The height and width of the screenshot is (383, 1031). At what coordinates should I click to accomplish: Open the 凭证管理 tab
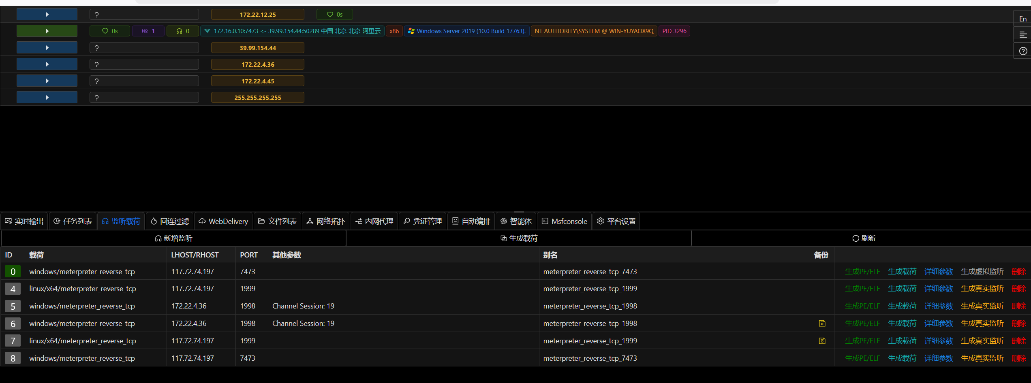[x=423, y=221]
